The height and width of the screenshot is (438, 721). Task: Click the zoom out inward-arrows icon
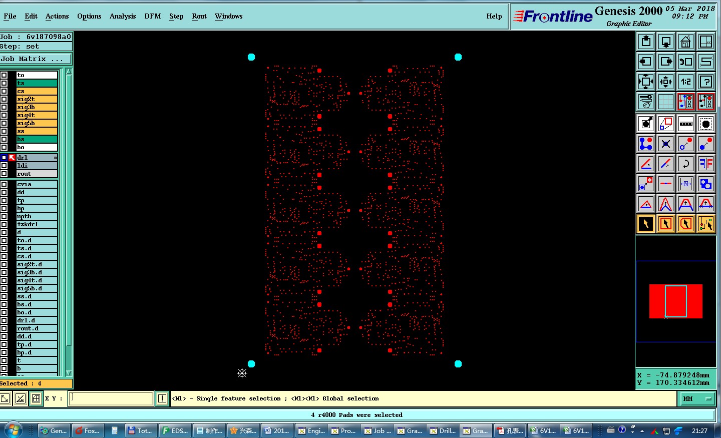pyautogui.click(x=666, y=82)
